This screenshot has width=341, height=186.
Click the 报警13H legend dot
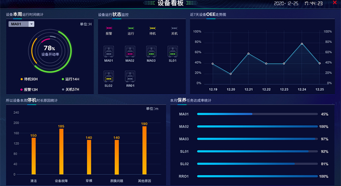click(x=22, y=90)
